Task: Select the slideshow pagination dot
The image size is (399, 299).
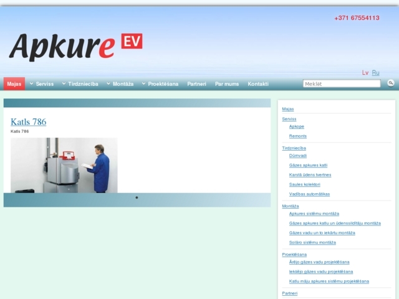Action: pos(137,197)
